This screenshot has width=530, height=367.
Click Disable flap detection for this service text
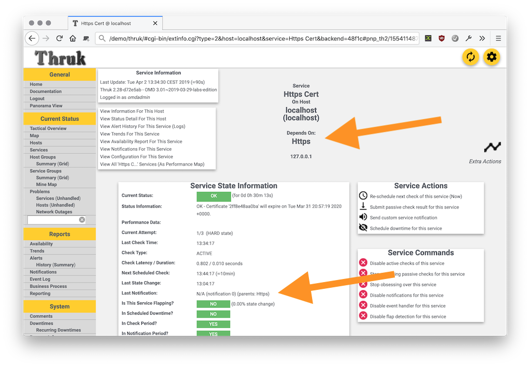click(x=408, y=317)
